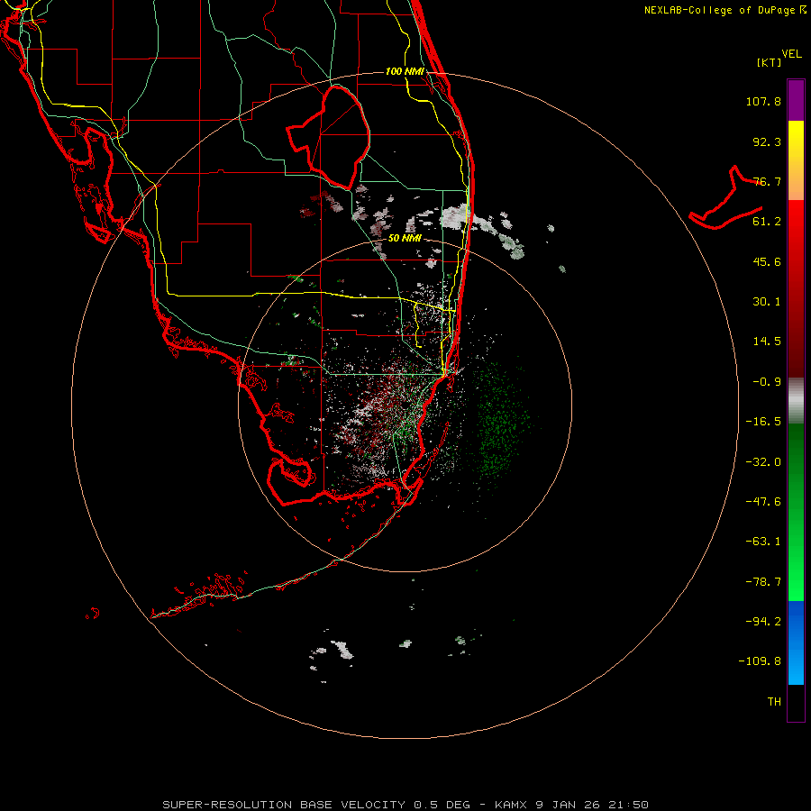811x811 pixels.
Task: Click the 76.7 velocity scale value
Action: (x=767, y=181)
